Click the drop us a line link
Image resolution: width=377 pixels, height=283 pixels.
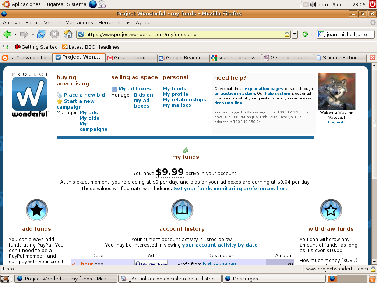coord(228,103)
